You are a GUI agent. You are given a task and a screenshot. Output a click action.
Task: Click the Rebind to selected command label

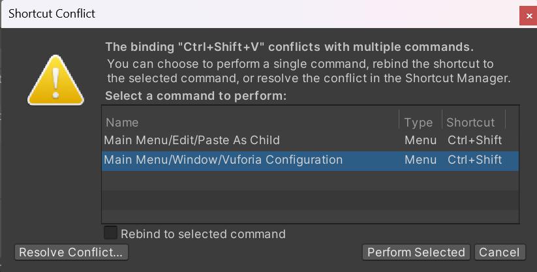[x=203, y=234]
